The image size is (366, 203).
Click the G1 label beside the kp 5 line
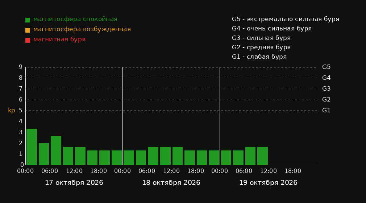(326, 111)
